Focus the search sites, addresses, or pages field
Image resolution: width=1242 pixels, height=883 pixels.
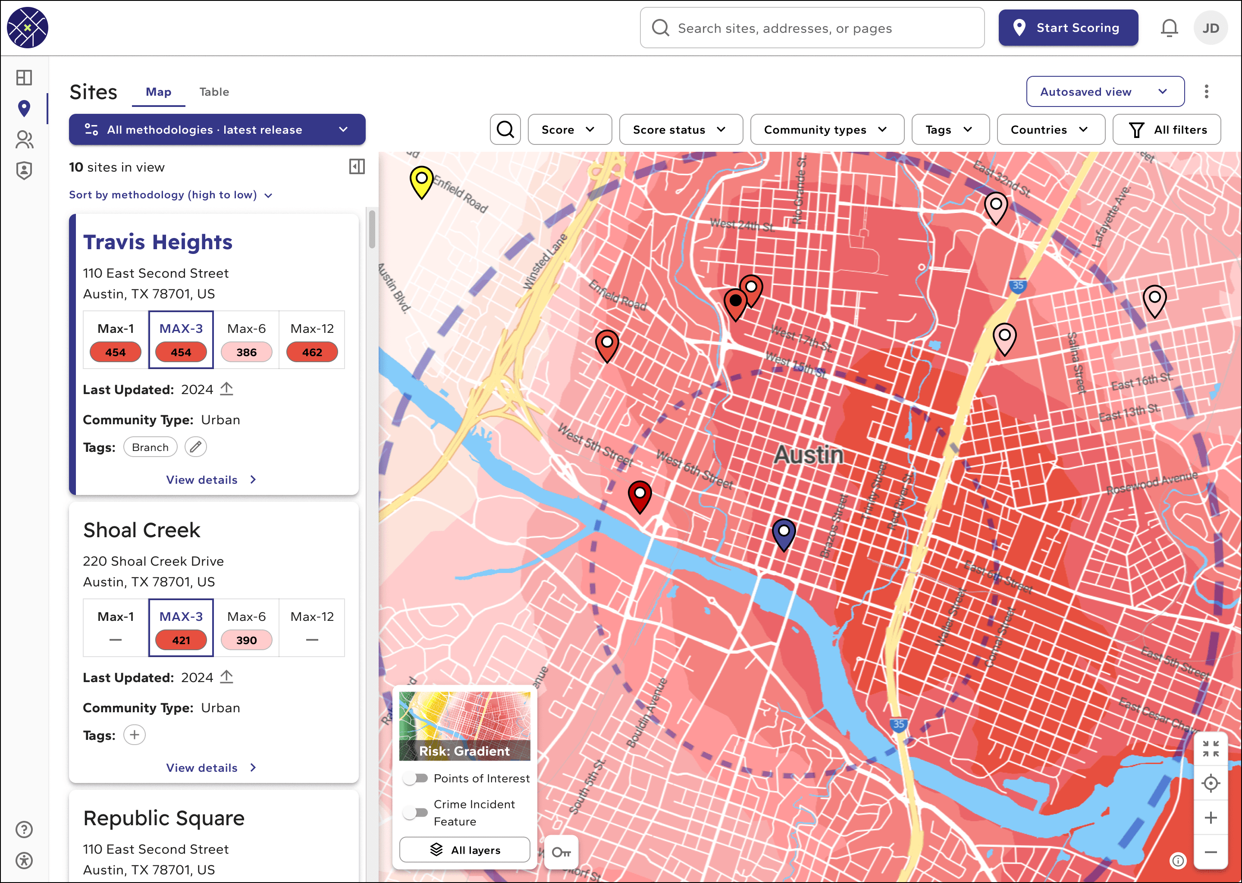point(812,28)
